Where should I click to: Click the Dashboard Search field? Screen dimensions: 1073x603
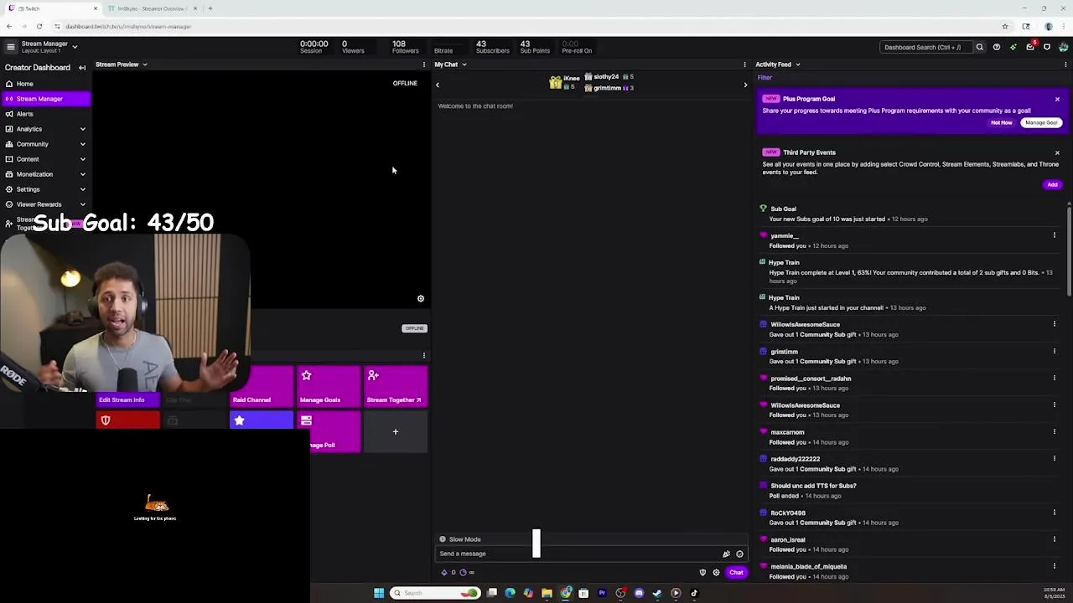coord(926,47)
